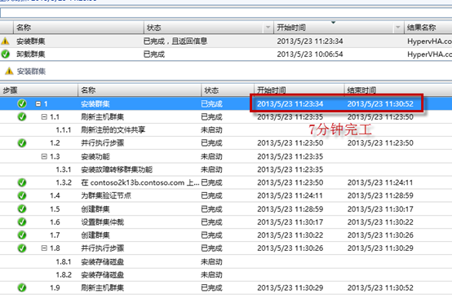
Task: Click the green check icon beside 卸载群集
Action: coord(5,54)
